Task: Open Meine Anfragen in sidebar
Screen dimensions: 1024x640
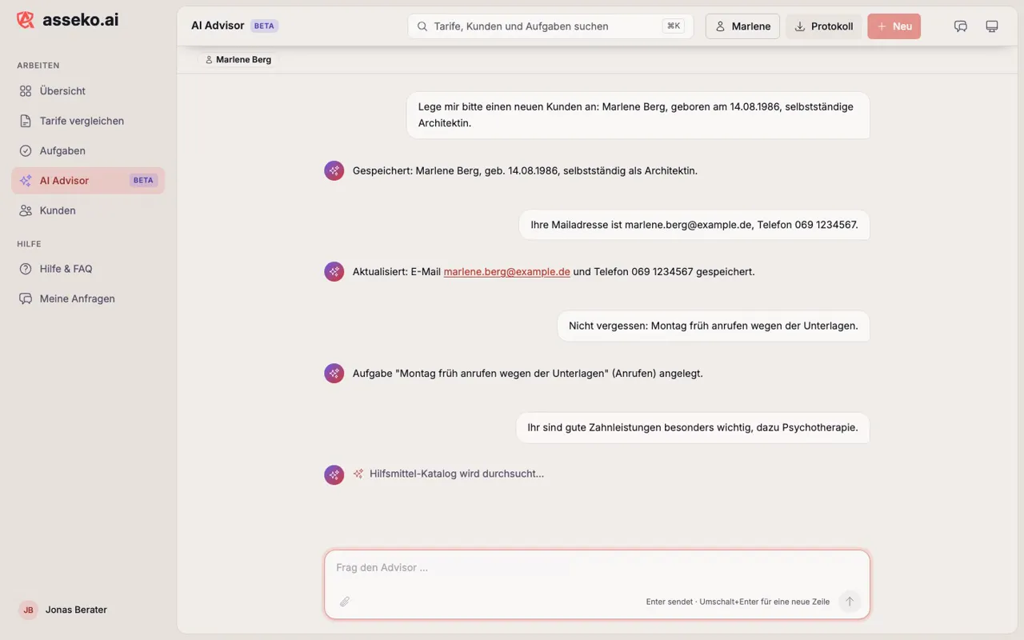Action: [x=88, y=298]
